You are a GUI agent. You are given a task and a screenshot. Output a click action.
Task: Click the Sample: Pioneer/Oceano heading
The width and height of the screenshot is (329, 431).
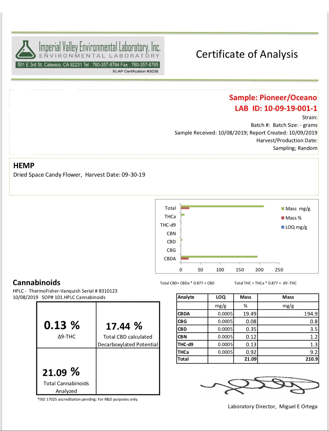point(273,98)
